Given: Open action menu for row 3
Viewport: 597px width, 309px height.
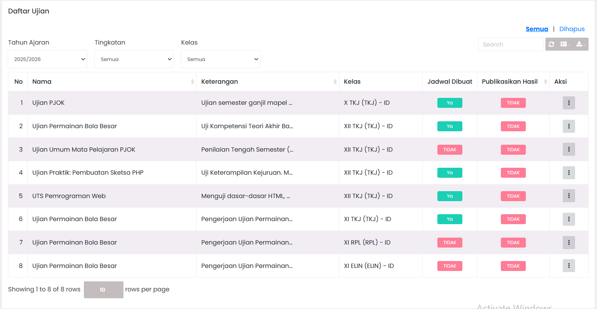Looking at the screenshot, I should point(569,149).
